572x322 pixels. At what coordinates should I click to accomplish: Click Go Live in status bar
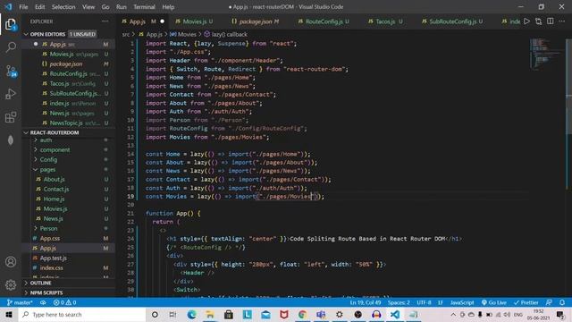point(493,302)
